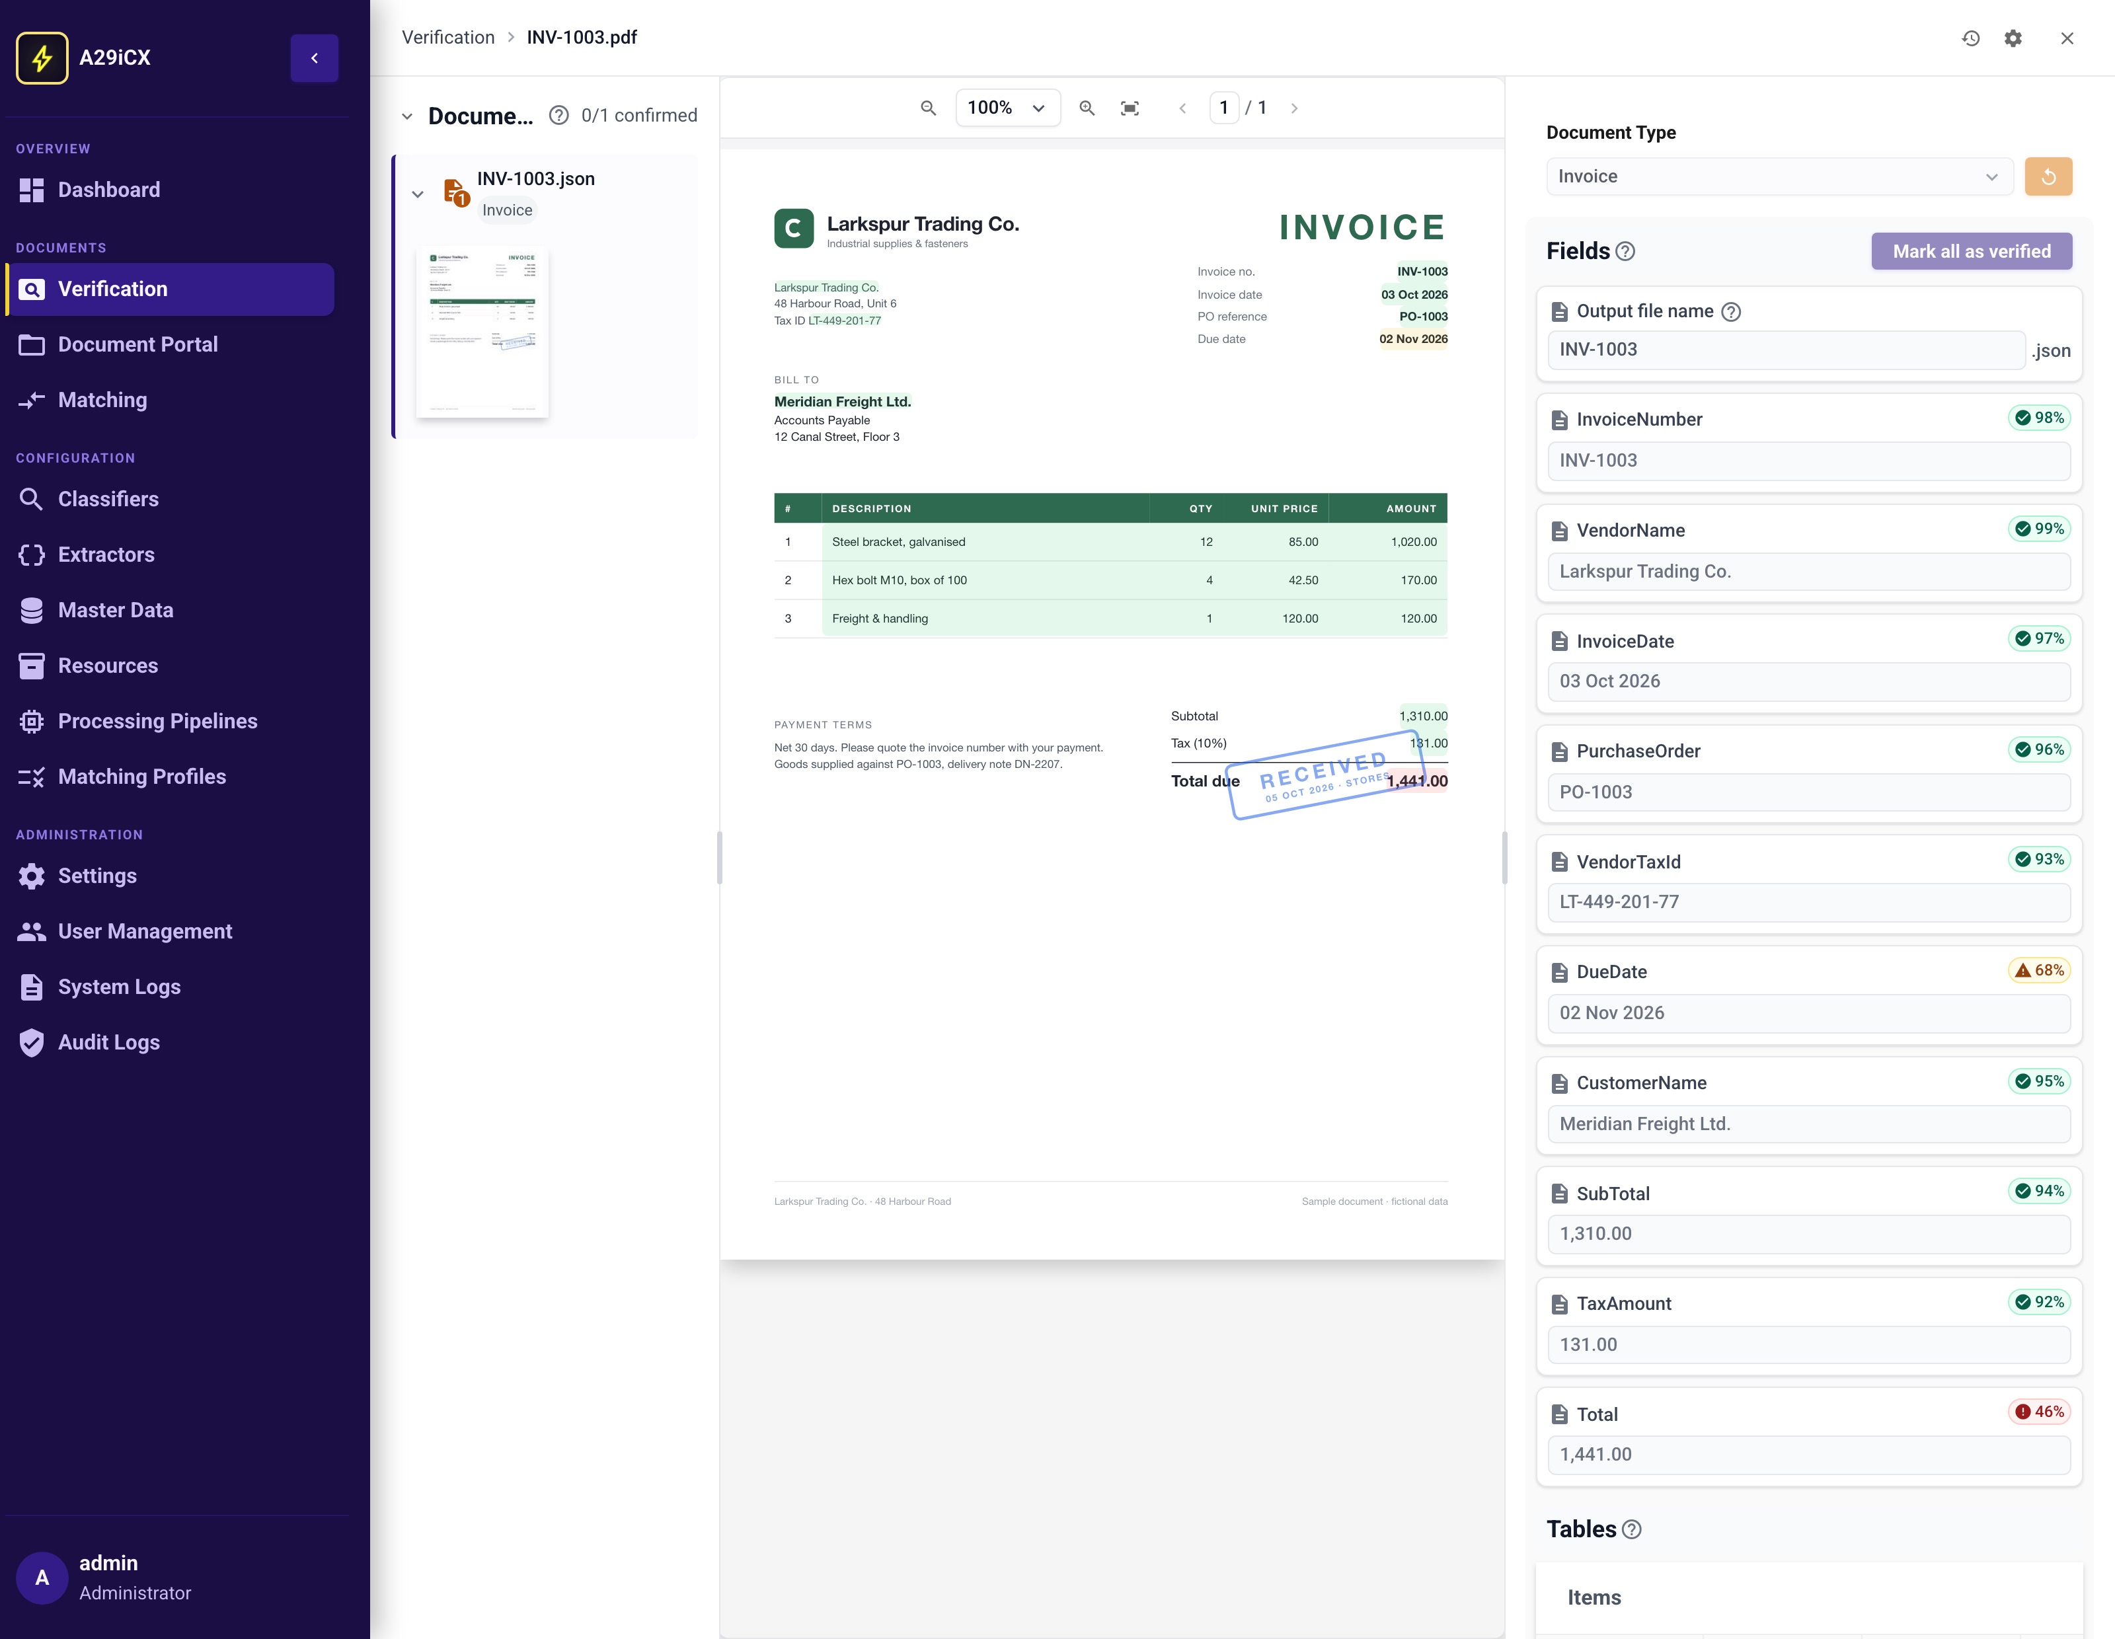Click the DueDate 68% warning badge

coord(2040,970)
